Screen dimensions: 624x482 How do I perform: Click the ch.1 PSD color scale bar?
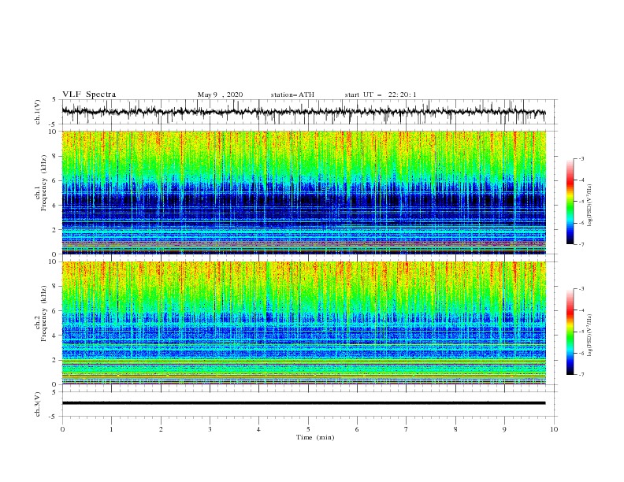point(570,202)
